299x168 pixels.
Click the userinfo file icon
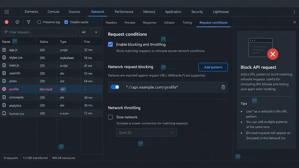(4, 73)
